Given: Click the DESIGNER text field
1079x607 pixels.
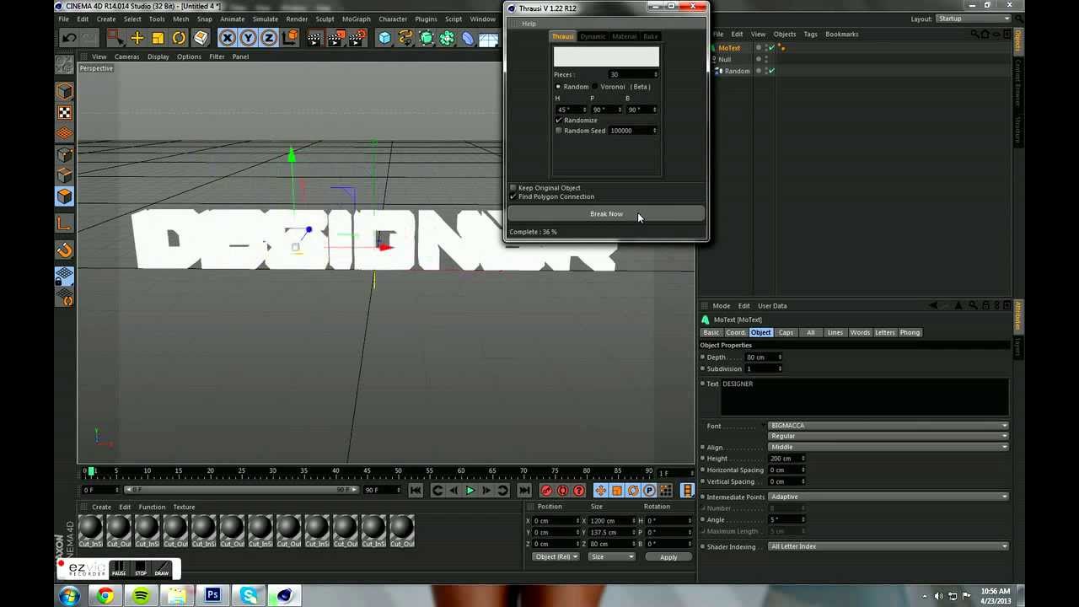Looking at the screenshot, I should coord(864,397).
